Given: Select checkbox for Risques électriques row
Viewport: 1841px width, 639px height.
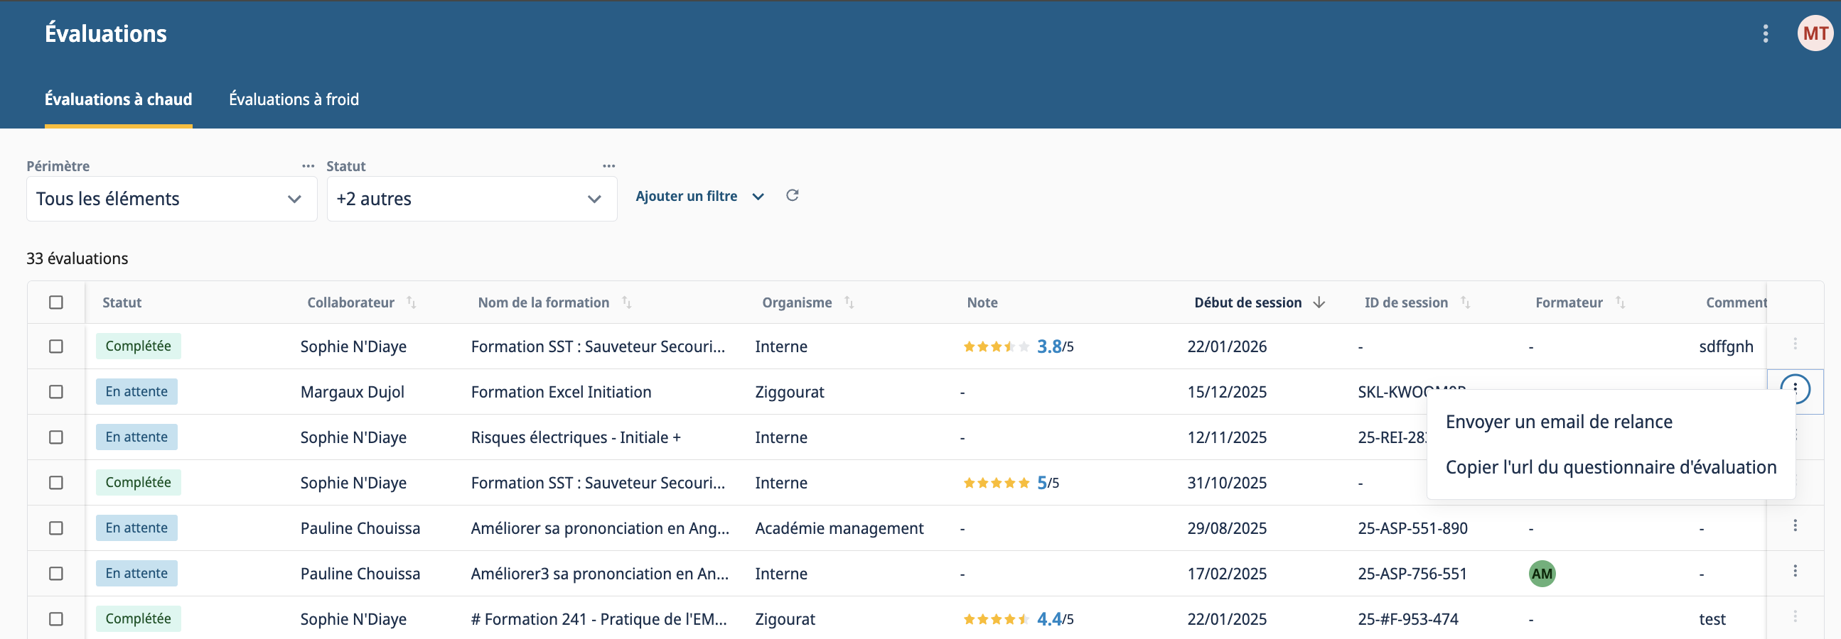Looking at the screenshot, I should pyautogui.click(x=55, y=437).
